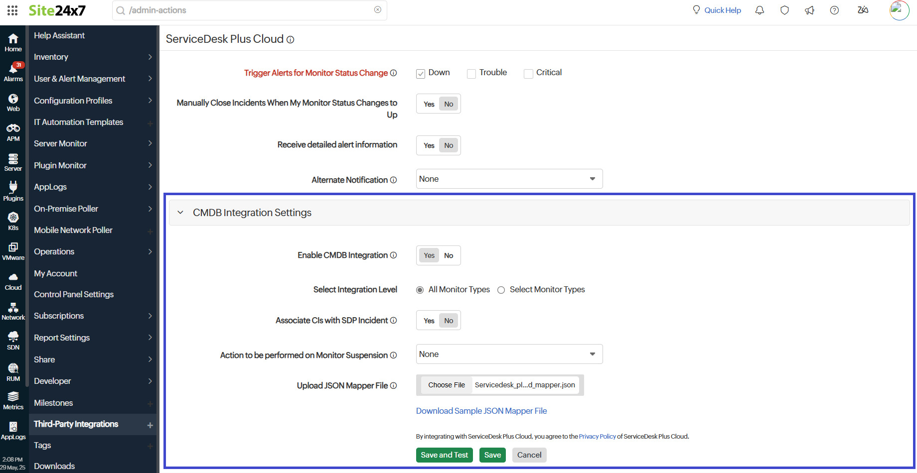Open the Download Sample JSON Mapper File link

point(481,411)
